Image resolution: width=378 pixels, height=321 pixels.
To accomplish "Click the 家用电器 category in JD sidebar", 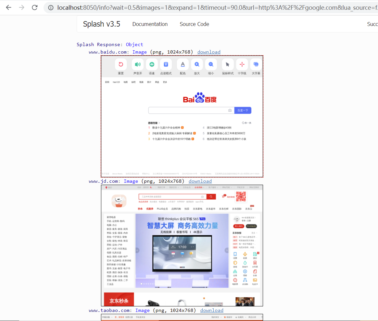I will tap(111, 217).
